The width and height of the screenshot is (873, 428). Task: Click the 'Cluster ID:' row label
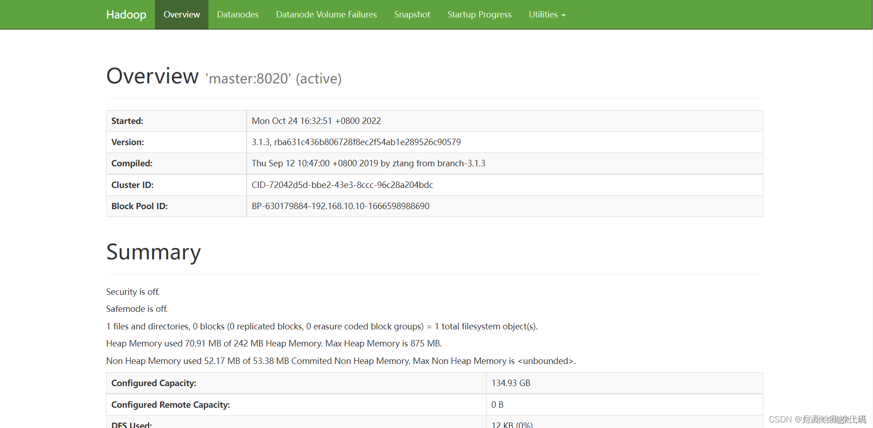click(x=132, y=185)
